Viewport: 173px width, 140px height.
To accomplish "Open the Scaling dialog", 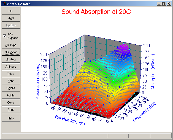I will pyautogui.click(x=11, y=59).
